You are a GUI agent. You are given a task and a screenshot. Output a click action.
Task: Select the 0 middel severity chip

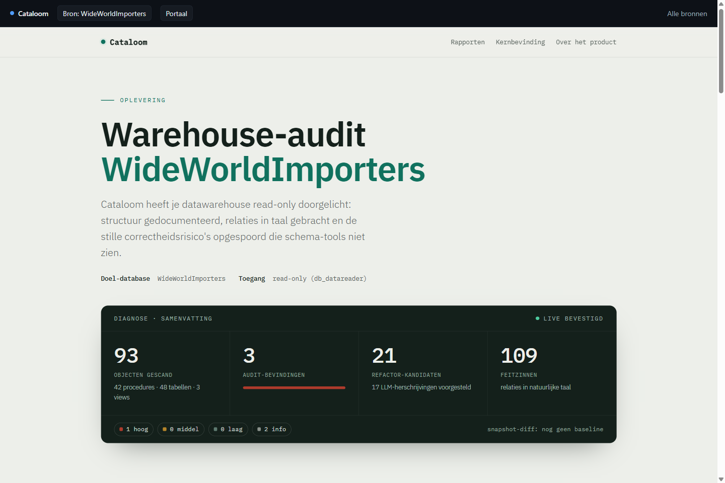(x=181, y=429)
